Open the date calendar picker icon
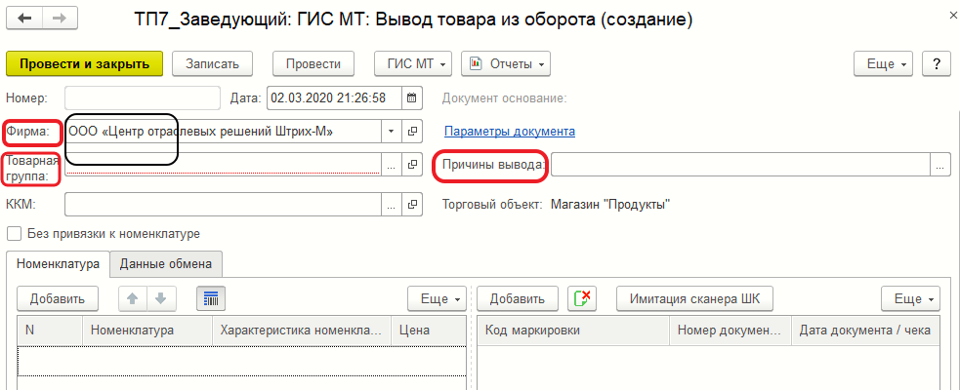The width and height of the screenshot is (960, 390). [411, 97]
